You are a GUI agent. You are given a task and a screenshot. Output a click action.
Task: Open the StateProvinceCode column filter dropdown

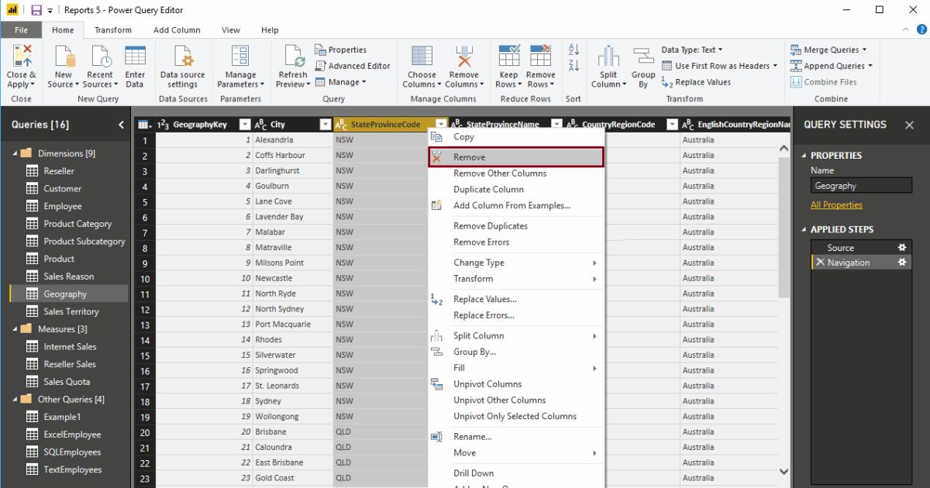[x=440, y=124]
